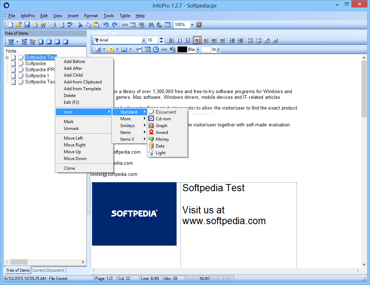Click the Print toolbar icon
Viewport: 370px width, 285px height.
pos(53,25)
